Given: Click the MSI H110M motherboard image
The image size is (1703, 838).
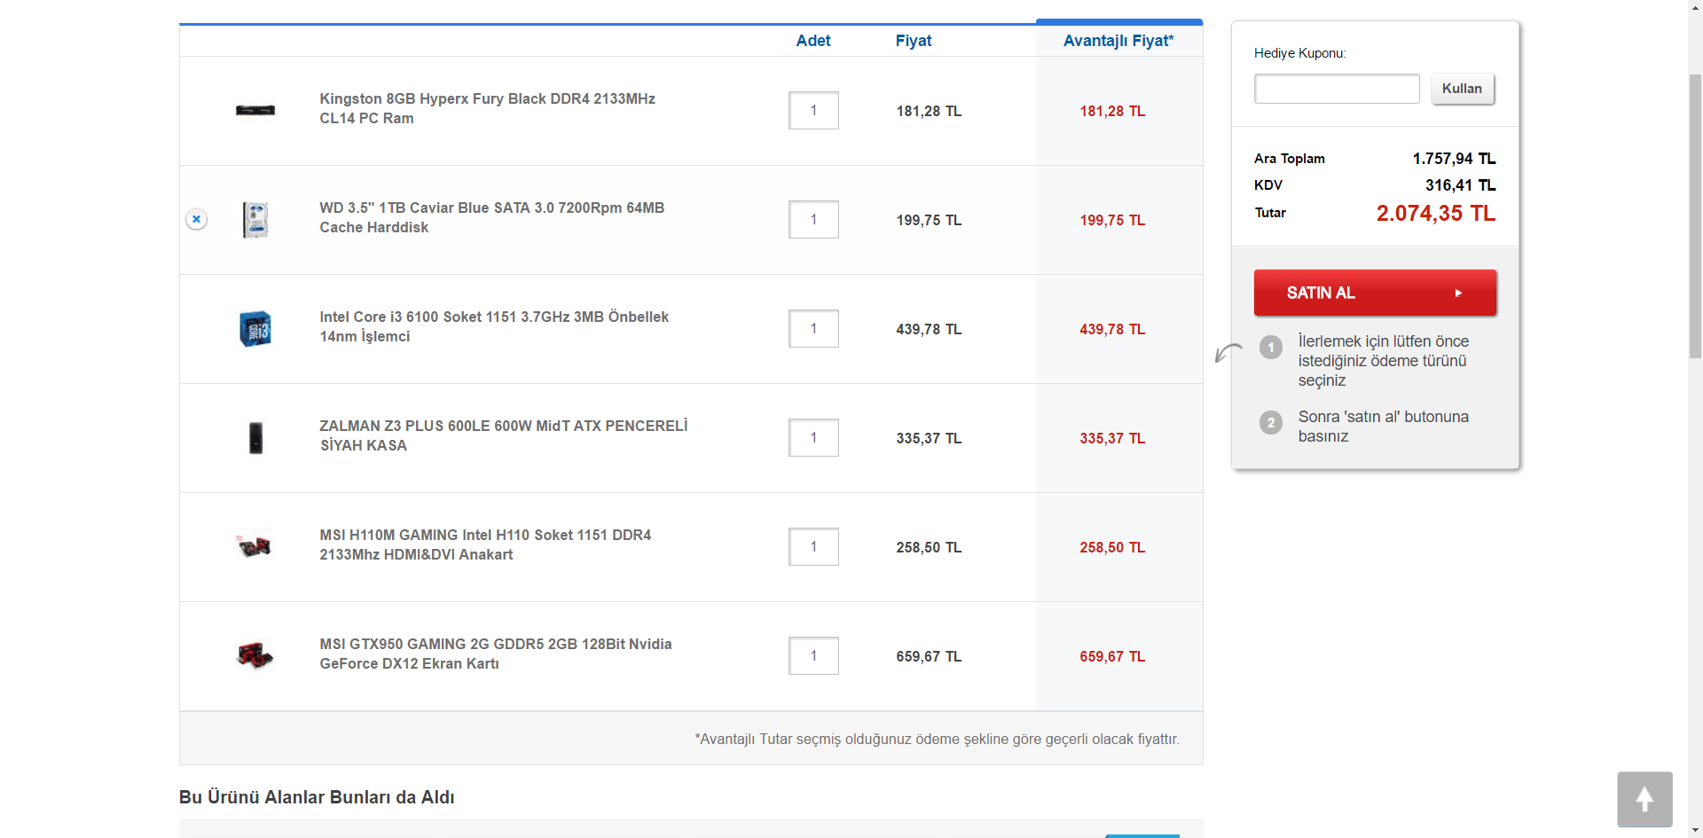Looking at the screenshot, I should coord(255,546).
